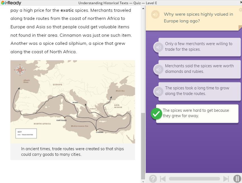Click the lesson progress bar
Viewport: 242px width, 183px height.
[x=194, y=179]
